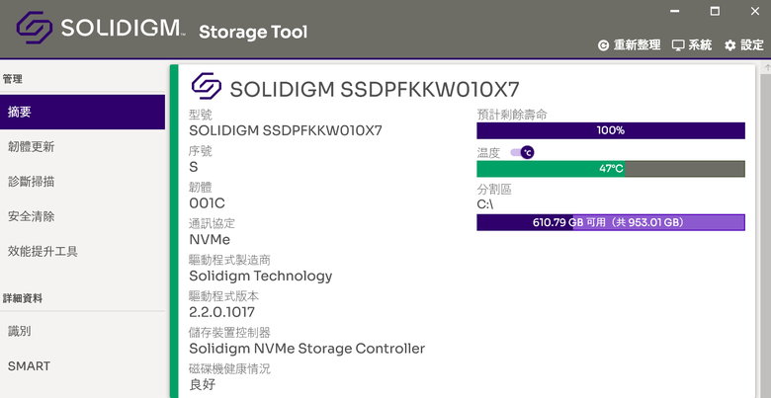
Task: Click the 47°C temperature bar
Action: click(611, 169)
